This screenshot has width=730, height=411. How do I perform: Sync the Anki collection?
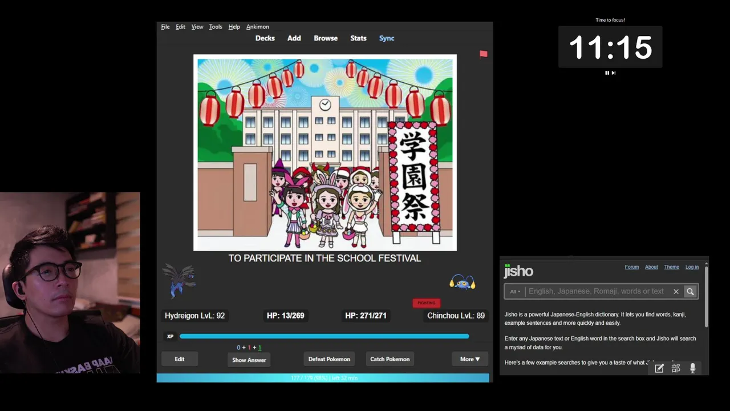(387, 38)
